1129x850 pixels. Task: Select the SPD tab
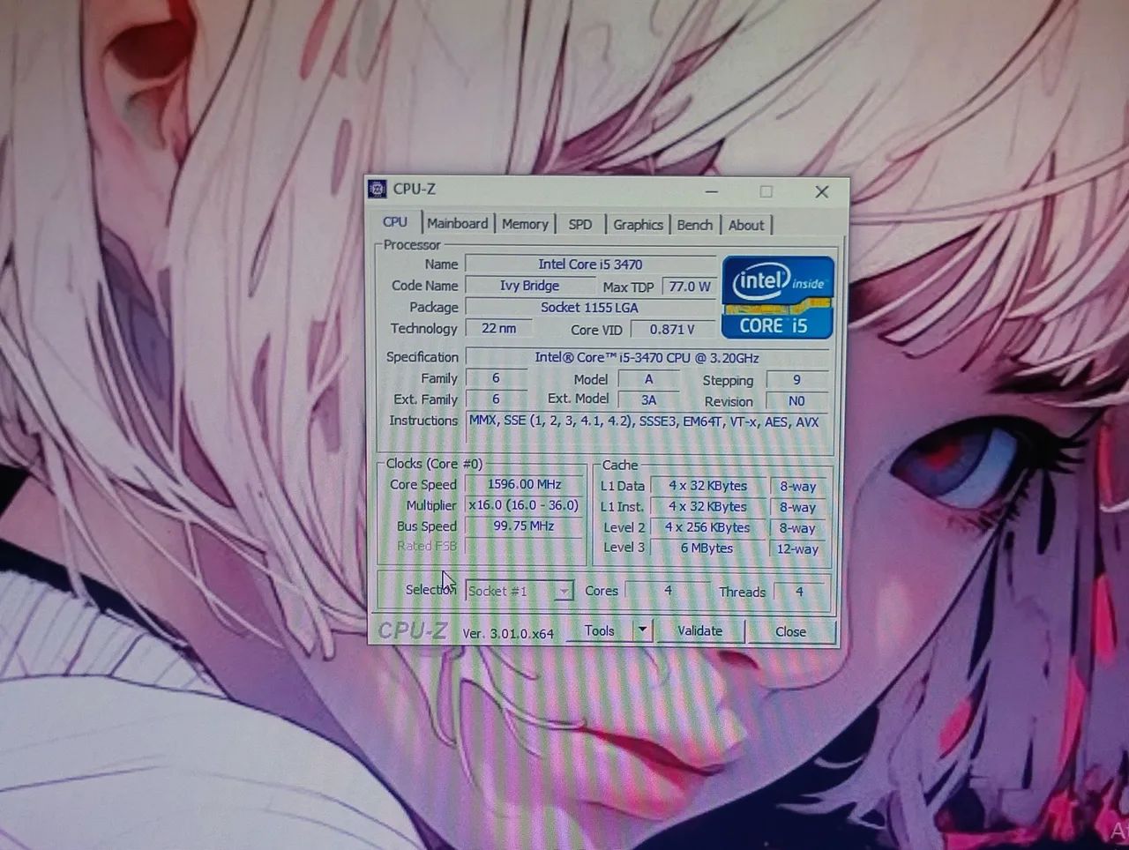[x=580, y=225]
